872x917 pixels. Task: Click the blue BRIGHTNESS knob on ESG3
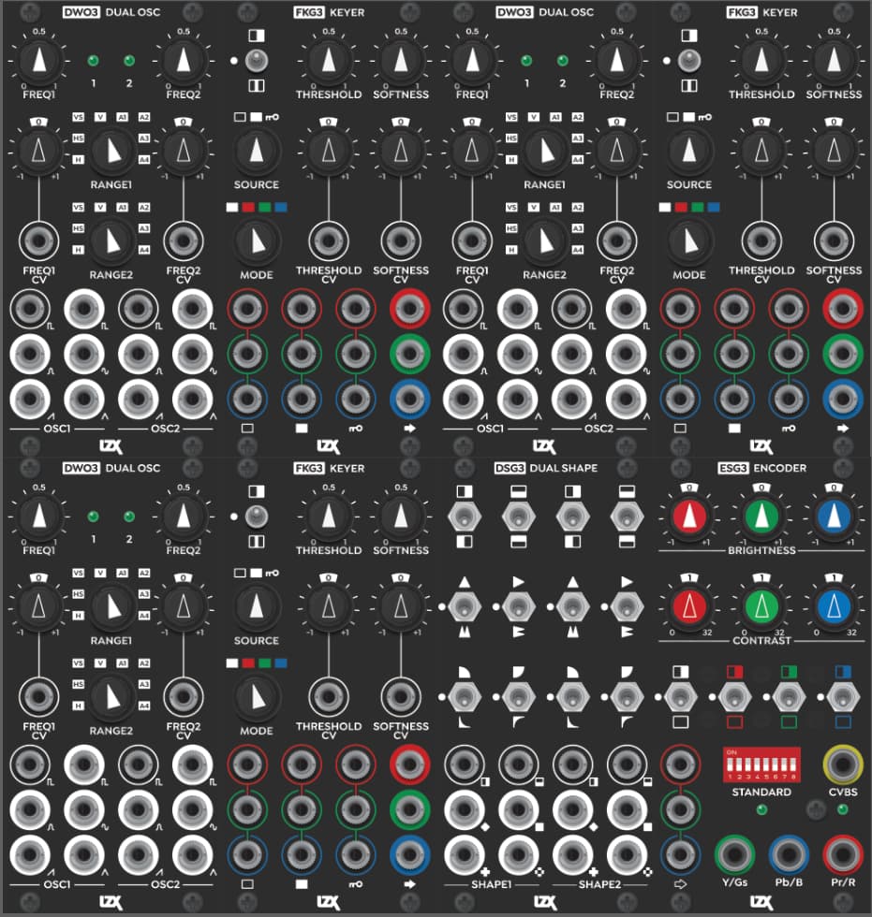834,517
